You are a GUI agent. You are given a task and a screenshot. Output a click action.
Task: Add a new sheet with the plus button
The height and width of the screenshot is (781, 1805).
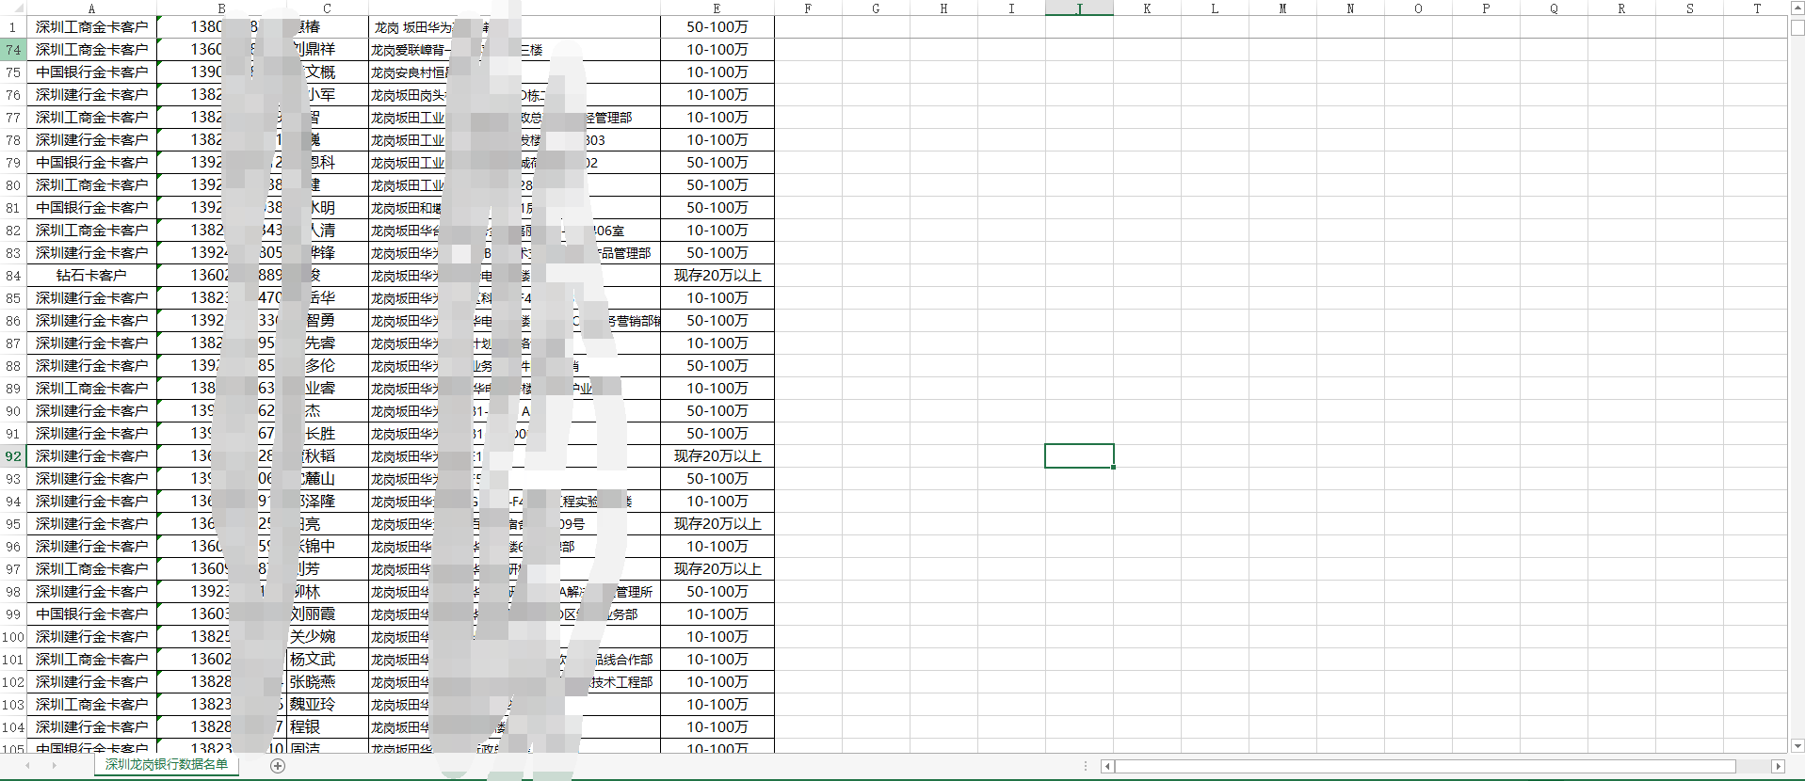pos(278,766)
